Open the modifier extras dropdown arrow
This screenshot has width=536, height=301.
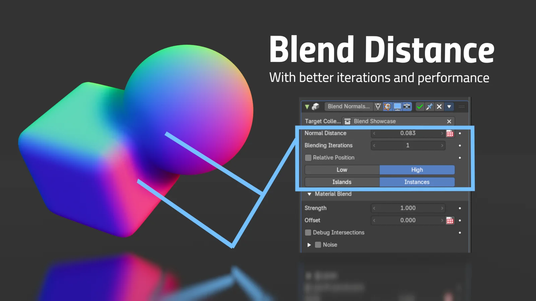point(449,106)
